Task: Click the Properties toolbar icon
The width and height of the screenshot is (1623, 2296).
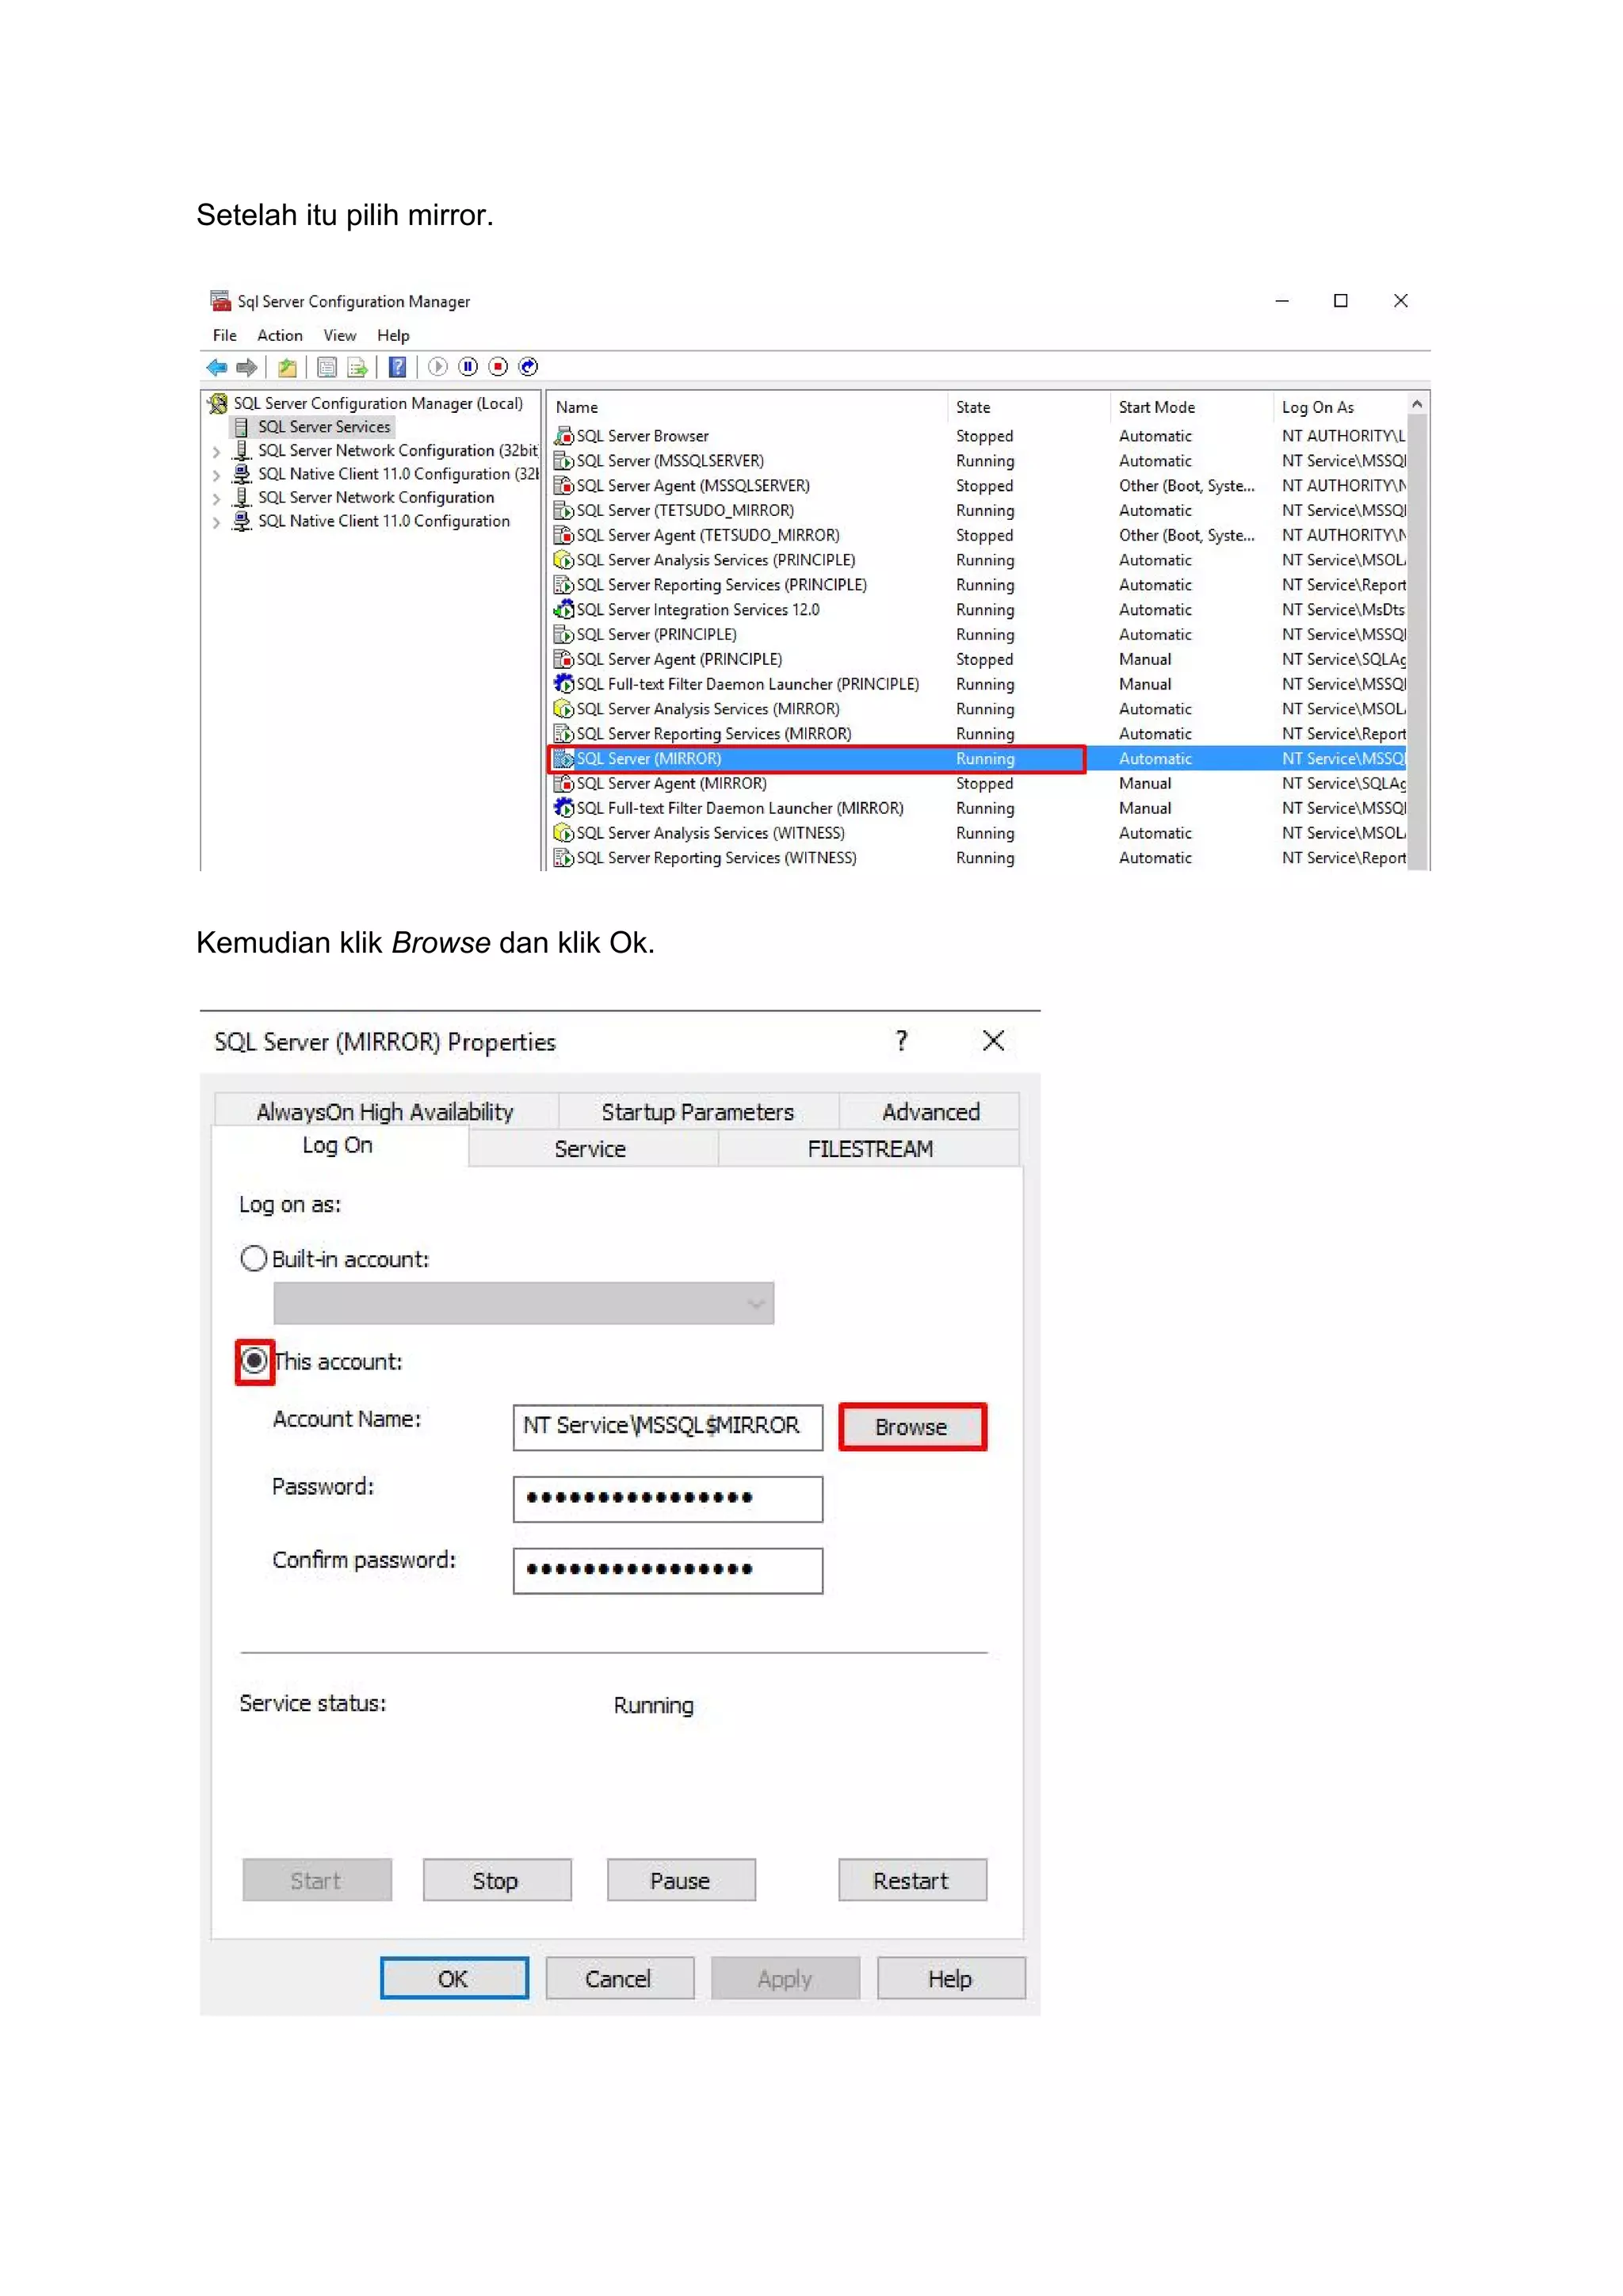Action: pos(326,367)
